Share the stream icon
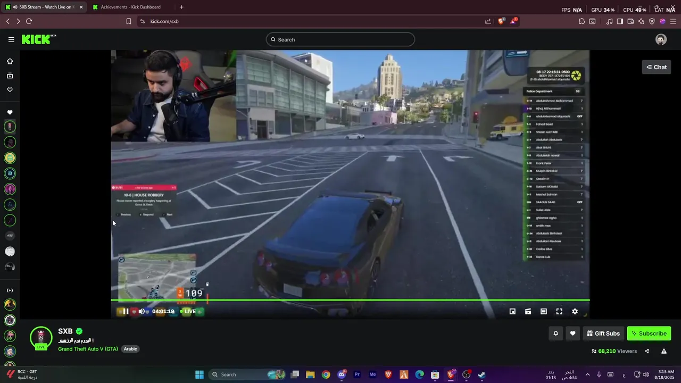This screenshot has width=681, height=383. [x=647, y=351]
